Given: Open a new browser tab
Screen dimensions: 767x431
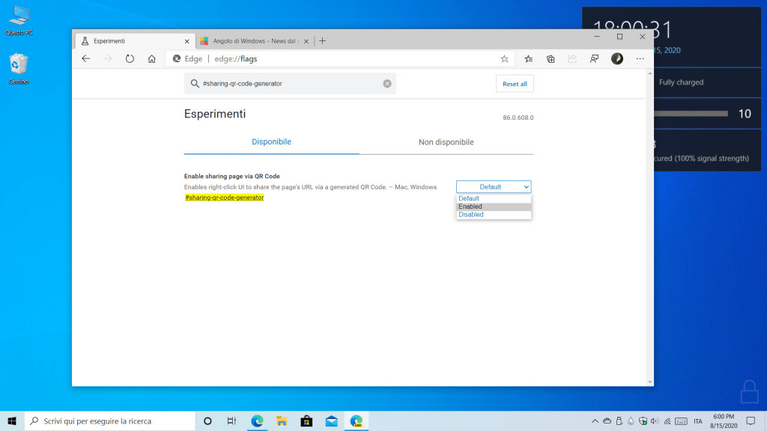Looking at the screenshot, I should click(323, 40).
